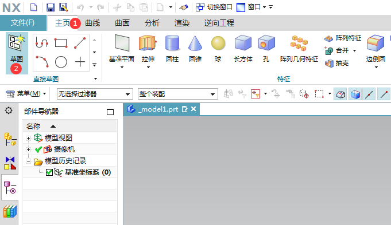Open the Part Navigator sidebar tab
This screenshot has height=225, width=391.
pos(10,187)
